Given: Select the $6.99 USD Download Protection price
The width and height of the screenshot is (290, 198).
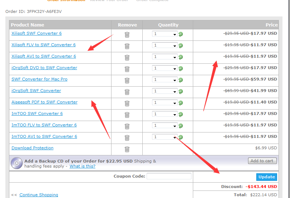Looking at the screenshot, I should coord(266,148).
